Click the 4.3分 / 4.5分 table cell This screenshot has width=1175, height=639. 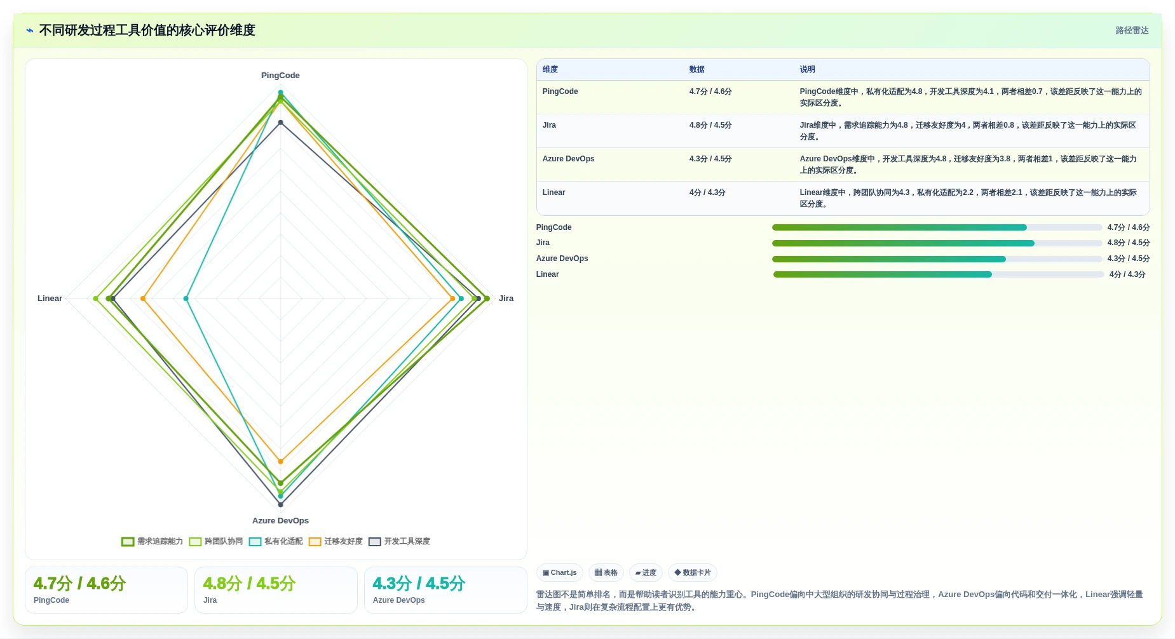coord(710,159)
